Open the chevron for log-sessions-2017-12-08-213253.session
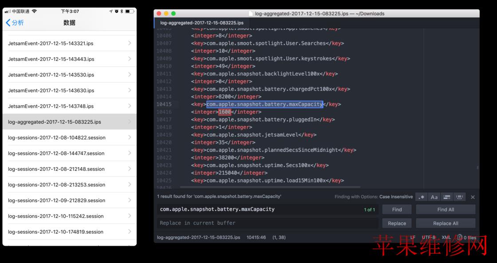The height and width of the screenshot is (263, 497). coord(130,184)
